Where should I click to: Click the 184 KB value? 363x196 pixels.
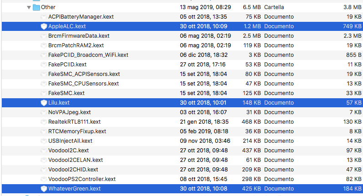[353, 189]
